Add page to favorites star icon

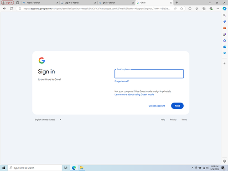181,9
